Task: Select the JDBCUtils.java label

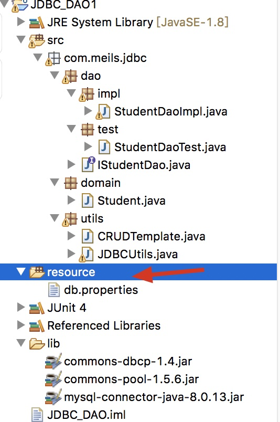Action: (x=138, y=255)
